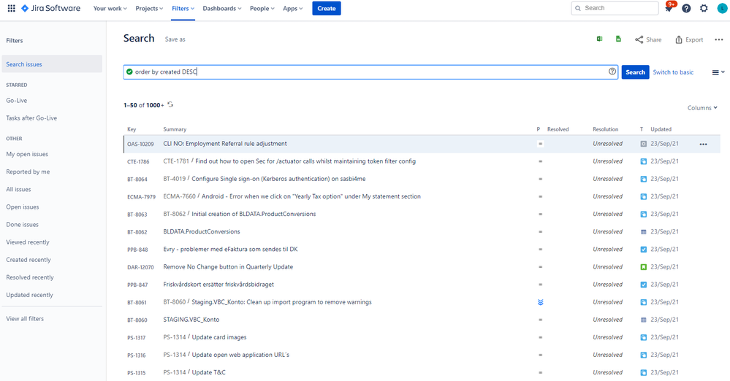Select My open issues filter

pos(27,154)
